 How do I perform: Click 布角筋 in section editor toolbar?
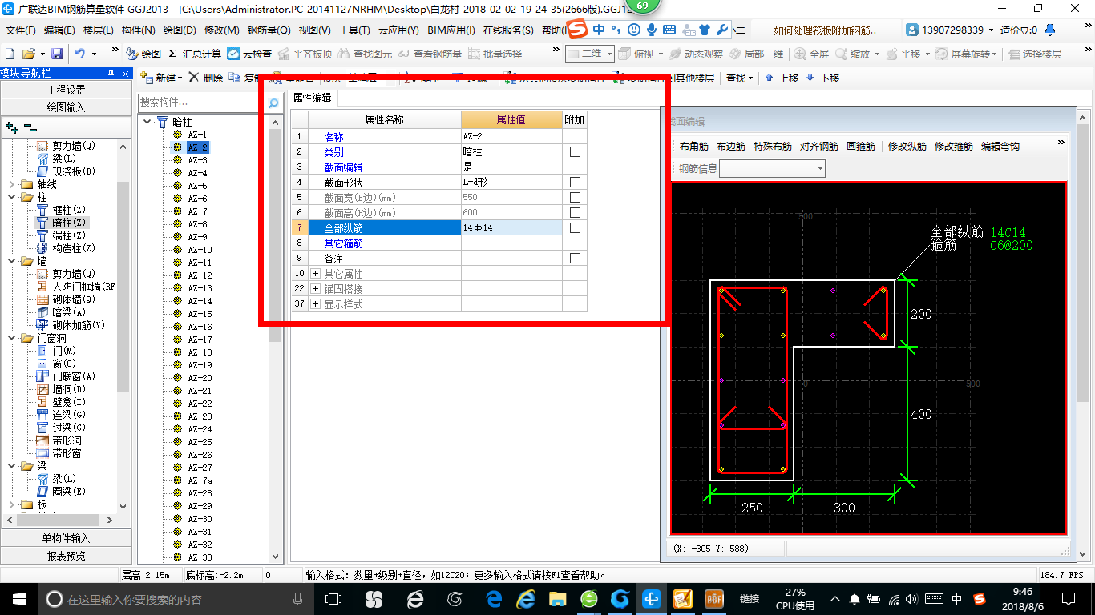click(694, 147)
